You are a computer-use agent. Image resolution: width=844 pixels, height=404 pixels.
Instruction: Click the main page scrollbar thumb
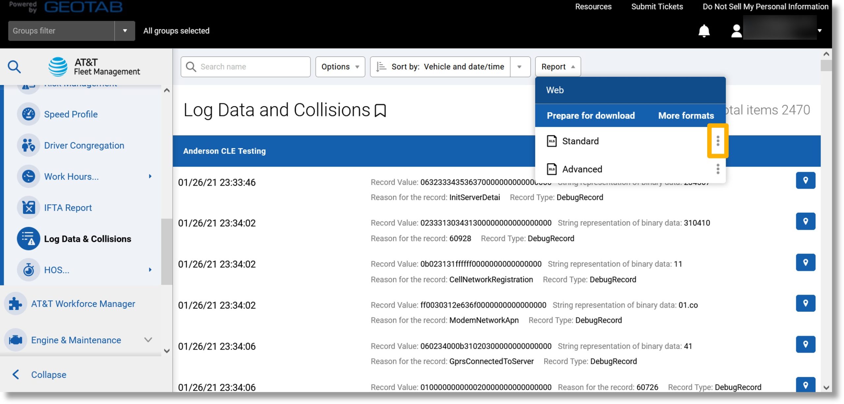tap(826, 65)
